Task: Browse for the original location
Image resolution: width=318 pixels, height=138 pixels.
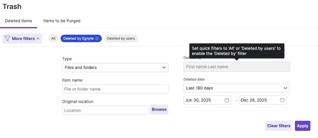Action: tap(159, 109)
